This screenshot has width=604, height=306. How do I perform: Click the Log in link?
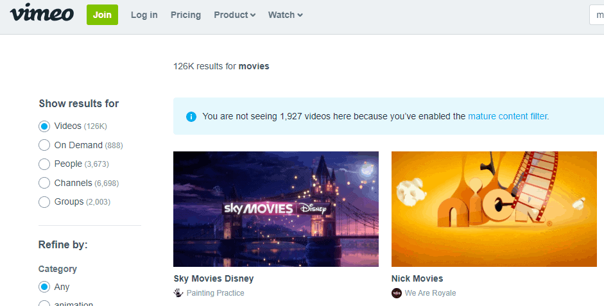click(x=144, y=15)
